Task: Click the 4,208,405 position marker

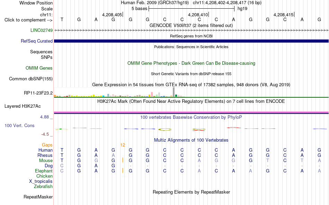Action: 112,15
